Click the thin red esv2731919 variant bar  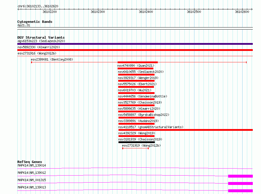click(x=135, y=148)
